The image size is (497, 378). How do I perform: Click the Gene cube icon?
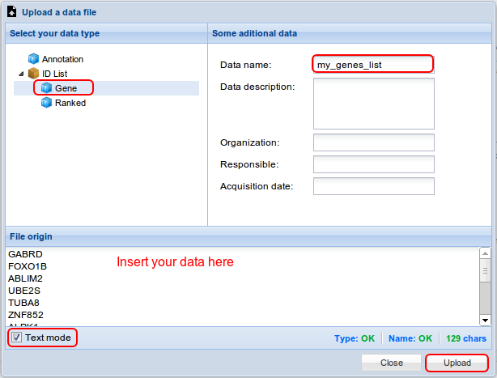click(x=46, y=88)
